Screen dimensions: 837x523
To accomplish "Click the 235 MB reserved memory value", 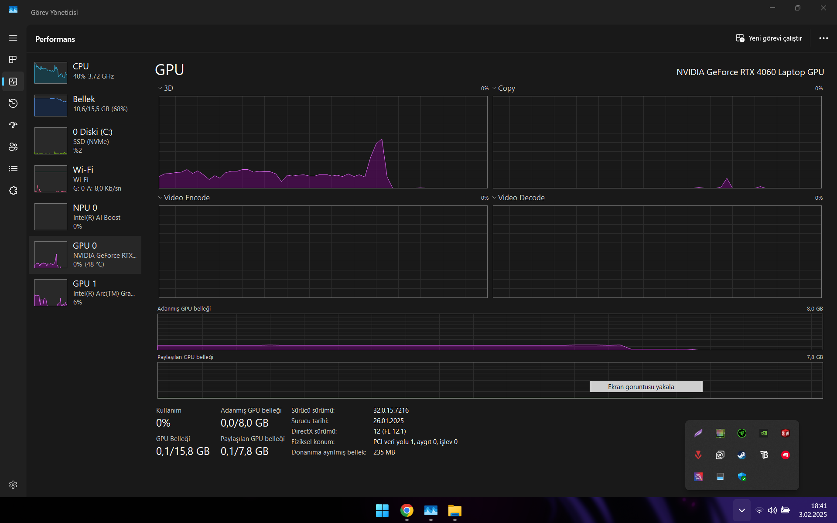I will click(384, 452).
